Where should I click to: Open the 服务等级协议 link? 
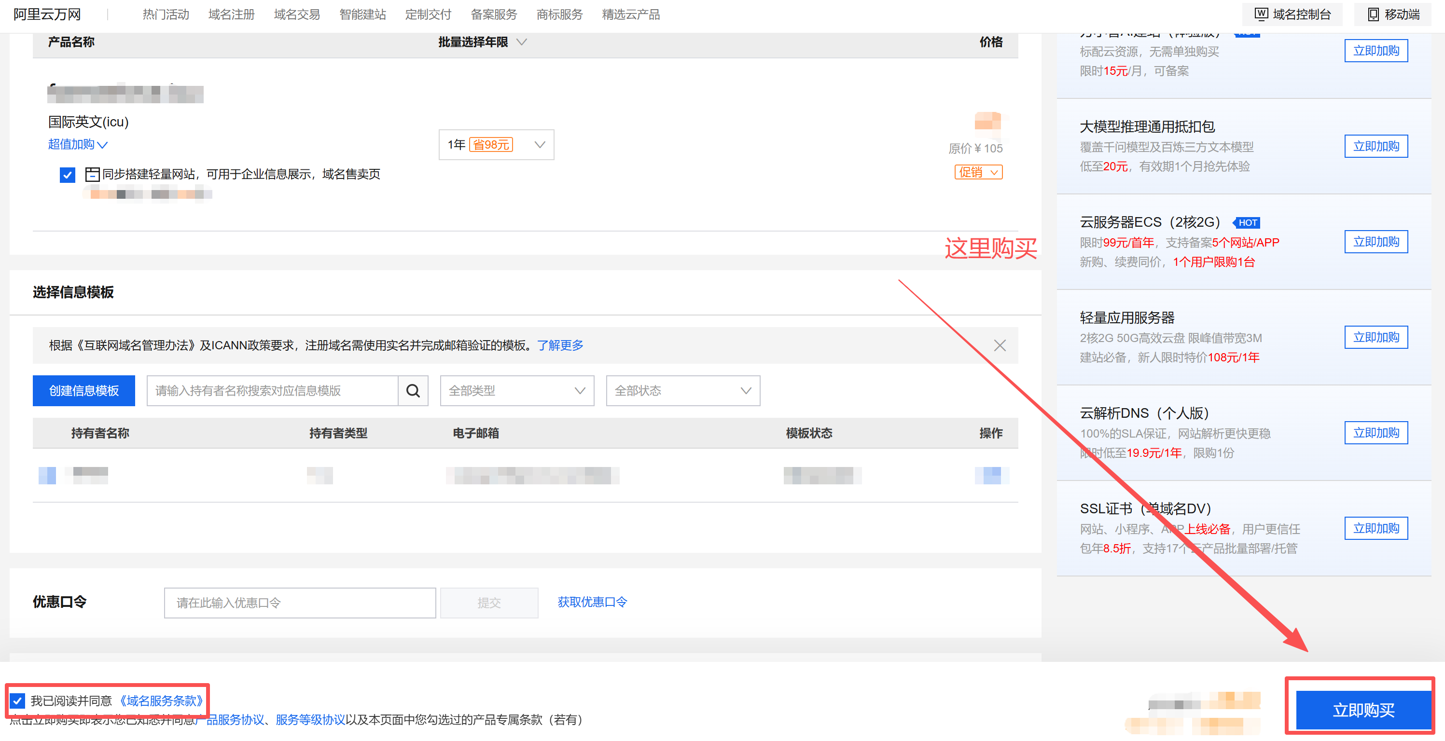pos(310,720)
